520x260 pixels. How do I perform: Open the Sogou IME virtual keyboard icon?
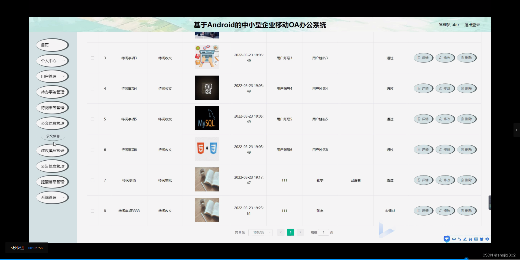point(476,239)
